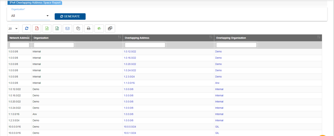Open 1.0.0.0/8 link in network 1.2.3.0/24 row
This screenshot has height=136, width=334.
129,120
